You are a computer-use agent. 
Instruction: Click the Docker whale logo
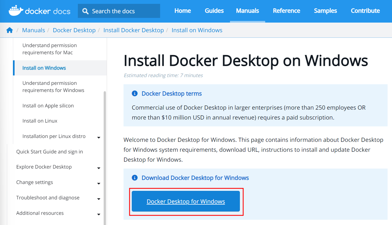16,10
